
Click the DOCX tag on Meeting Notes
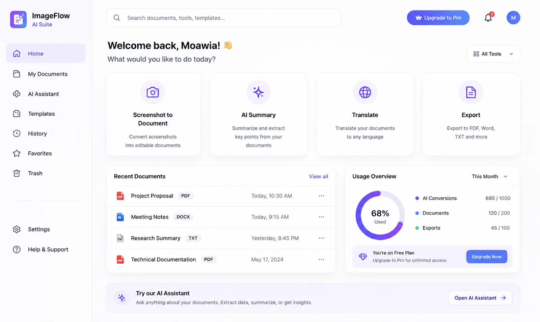click(x=183, y=217)
